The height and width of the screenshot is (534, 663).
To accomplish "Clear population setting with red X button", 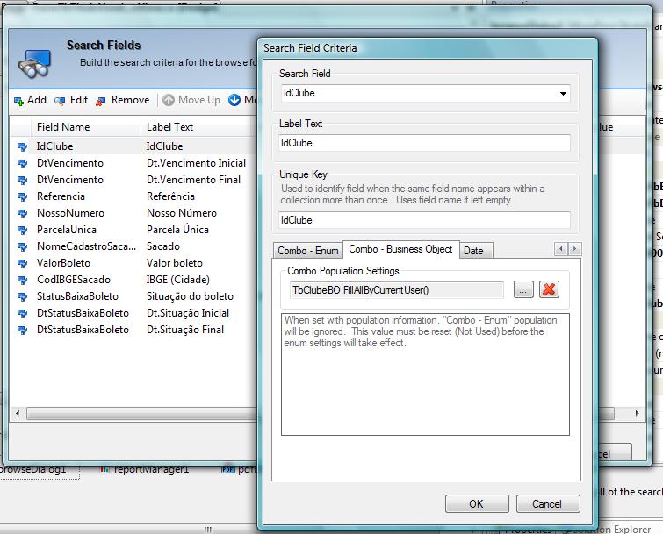I will (549, 289).
